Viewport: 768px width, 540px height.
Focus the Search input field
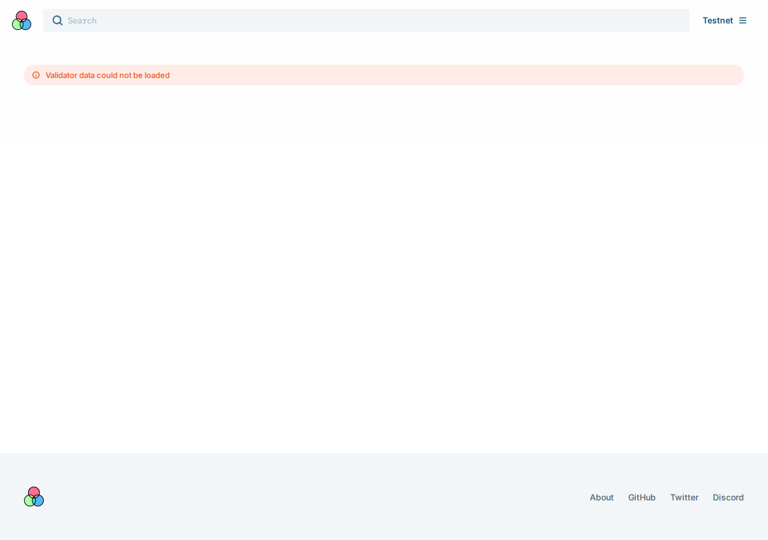coord(366,20)
